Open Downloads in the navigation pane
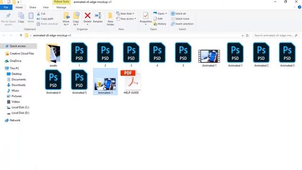 16,85
